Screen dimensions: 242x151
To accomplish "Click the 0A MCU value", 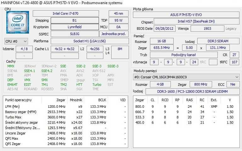I will [x=118, y=27].
